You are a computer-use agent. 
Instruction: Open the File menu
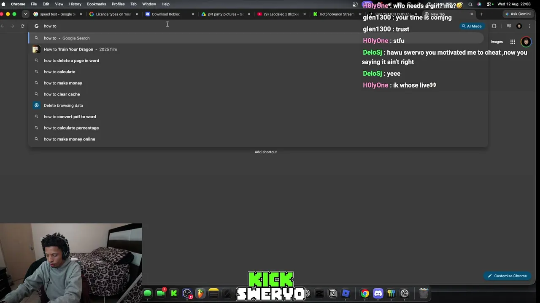click(34, 4)
